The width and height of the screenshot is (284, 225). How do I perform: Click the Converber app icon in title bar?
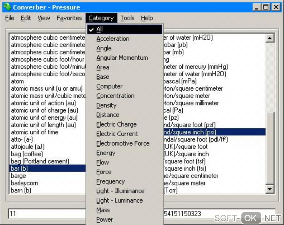[x=8, y=7]
